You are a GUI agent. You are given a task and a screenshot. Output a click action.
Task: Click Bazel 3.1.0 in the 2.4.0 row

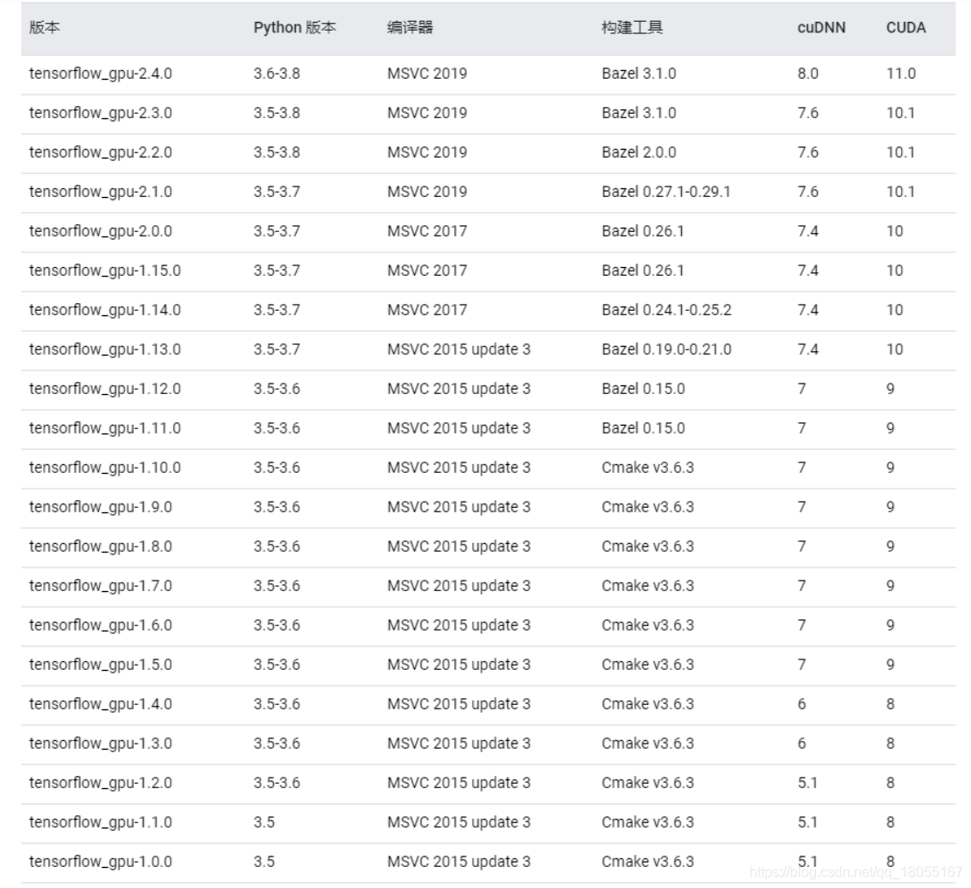[638, 74]
